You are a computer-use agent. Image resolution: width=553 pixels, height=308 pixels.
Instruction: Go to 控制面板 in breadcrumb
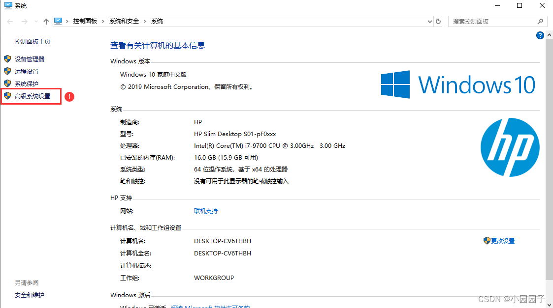[85, 21]
